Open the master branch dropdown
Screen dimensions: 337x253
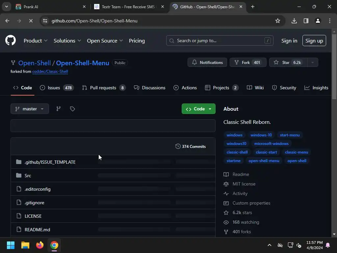pos(30,109)
